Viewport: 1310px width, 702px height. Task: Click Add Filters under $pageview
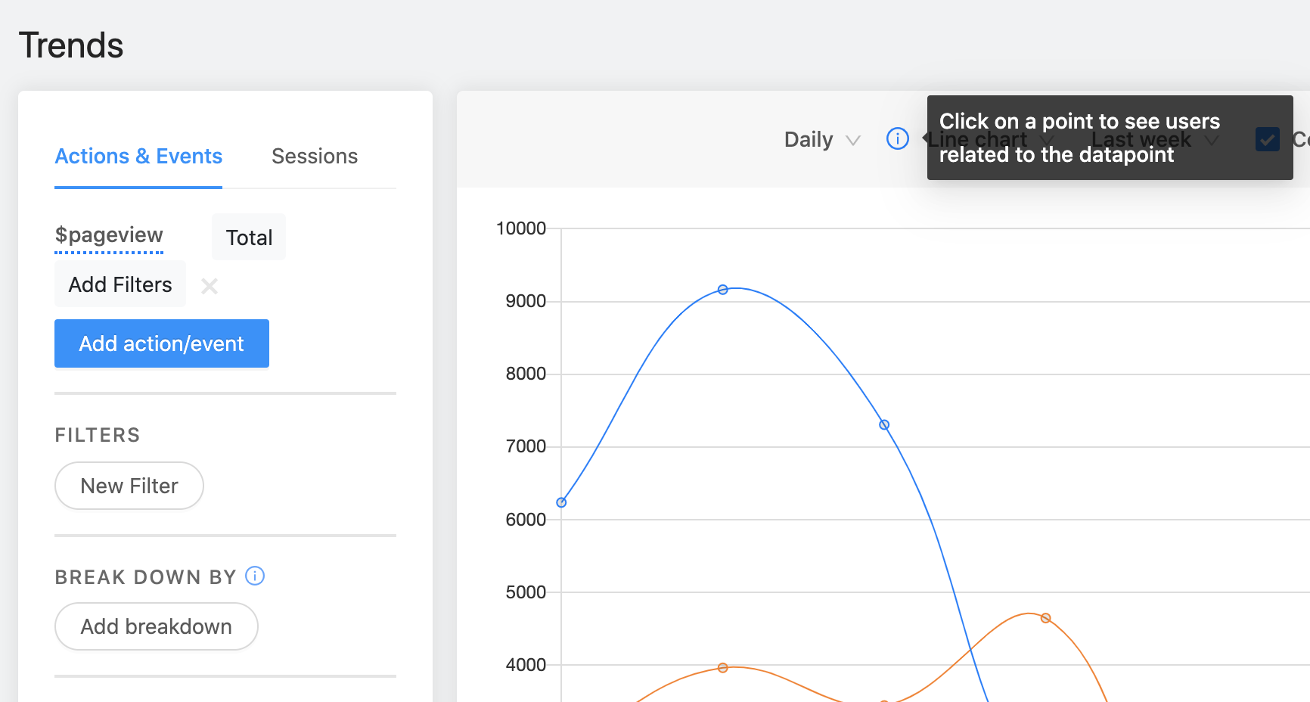[x=120, y=284]
